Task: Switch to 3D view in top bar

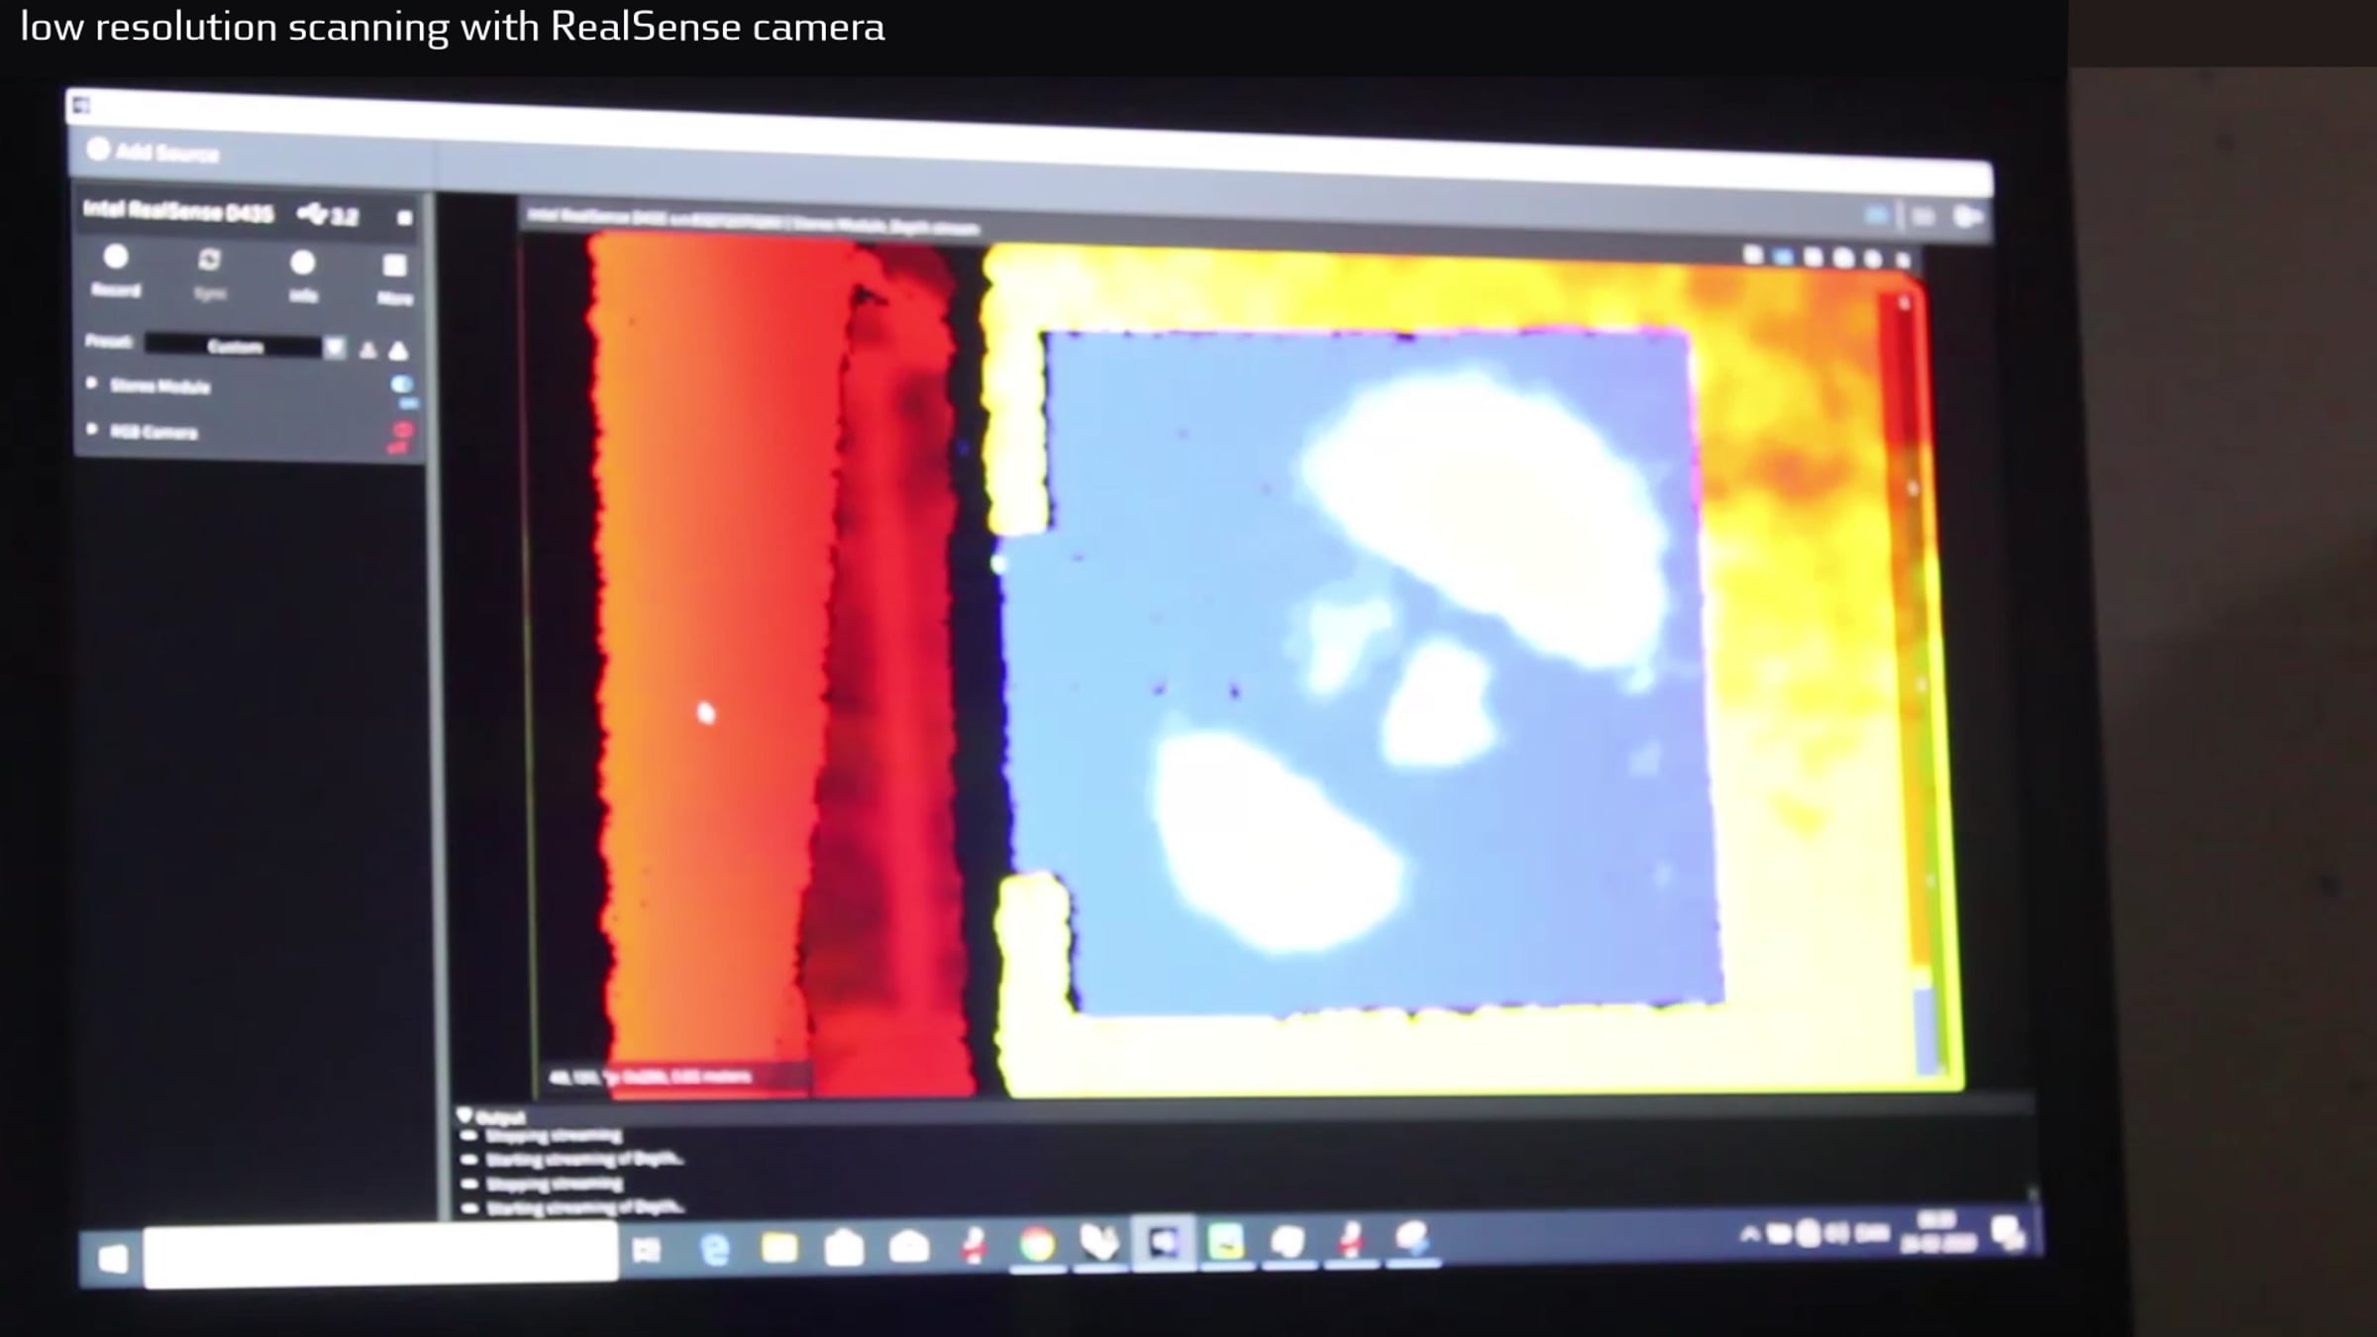Action: (x=1922, y=216)
